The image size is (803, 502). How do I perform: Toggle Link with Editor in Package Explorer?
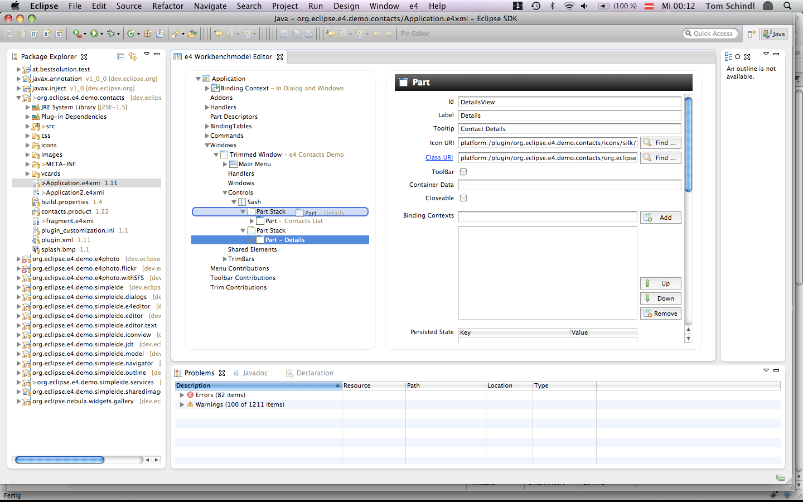click(x=133, y=56)
